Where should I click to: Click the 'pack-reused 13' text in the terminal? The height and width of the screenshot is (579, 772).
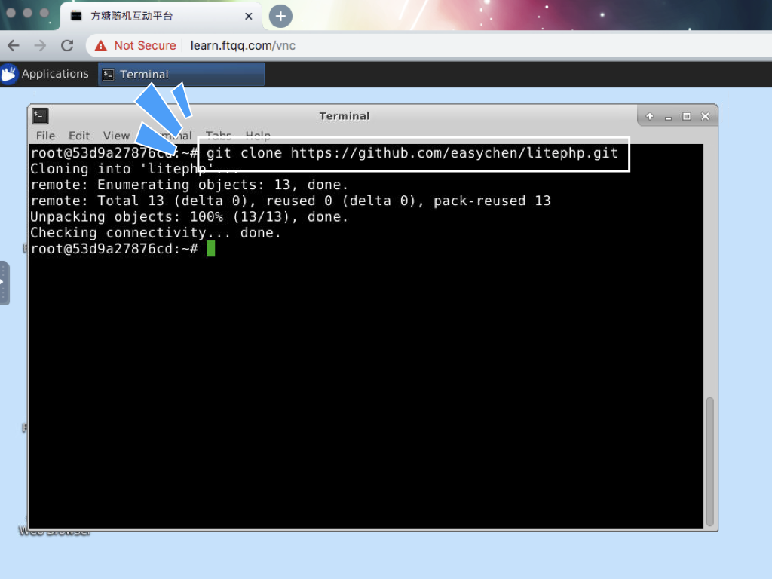(492, 201)
